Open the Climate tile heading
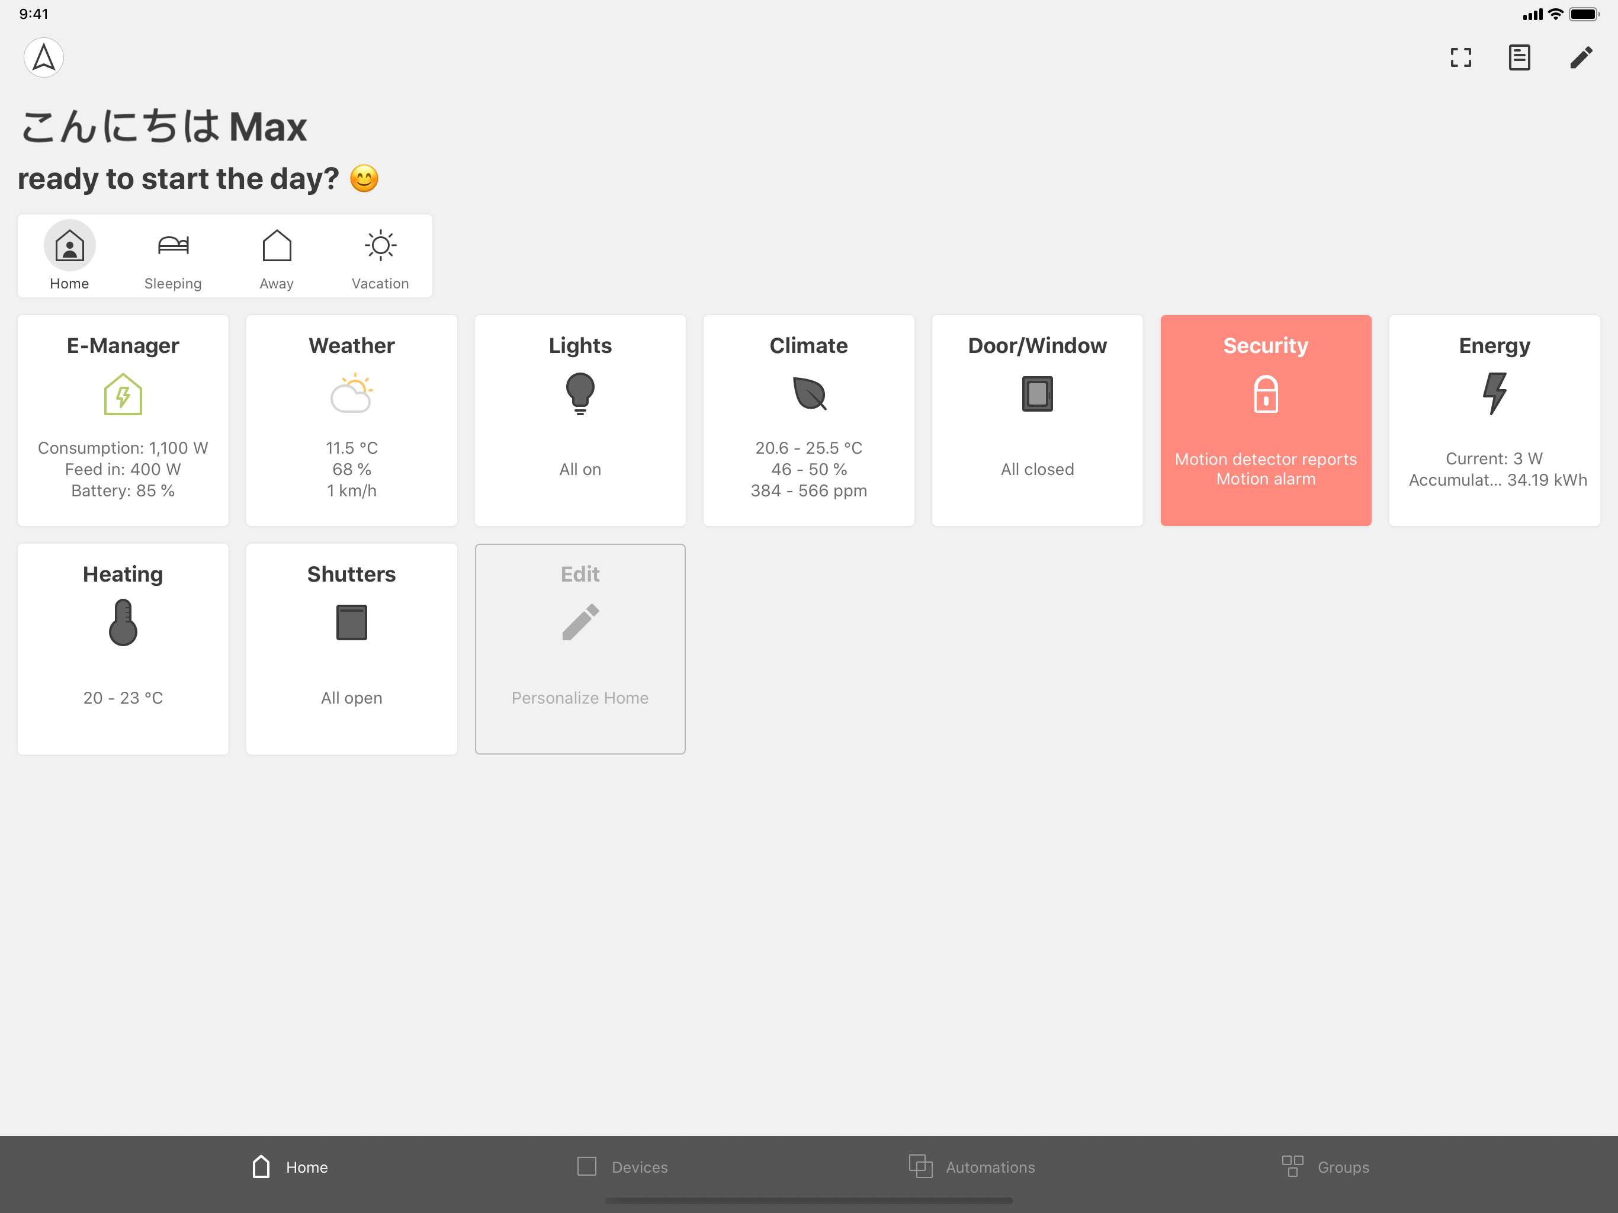Image resolution: width=1618 pixels, height=1213 pixels. [809, 345]
